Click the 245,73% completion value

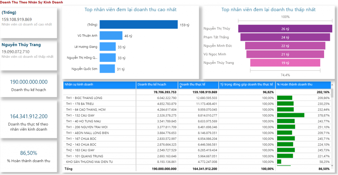[323, 150]
